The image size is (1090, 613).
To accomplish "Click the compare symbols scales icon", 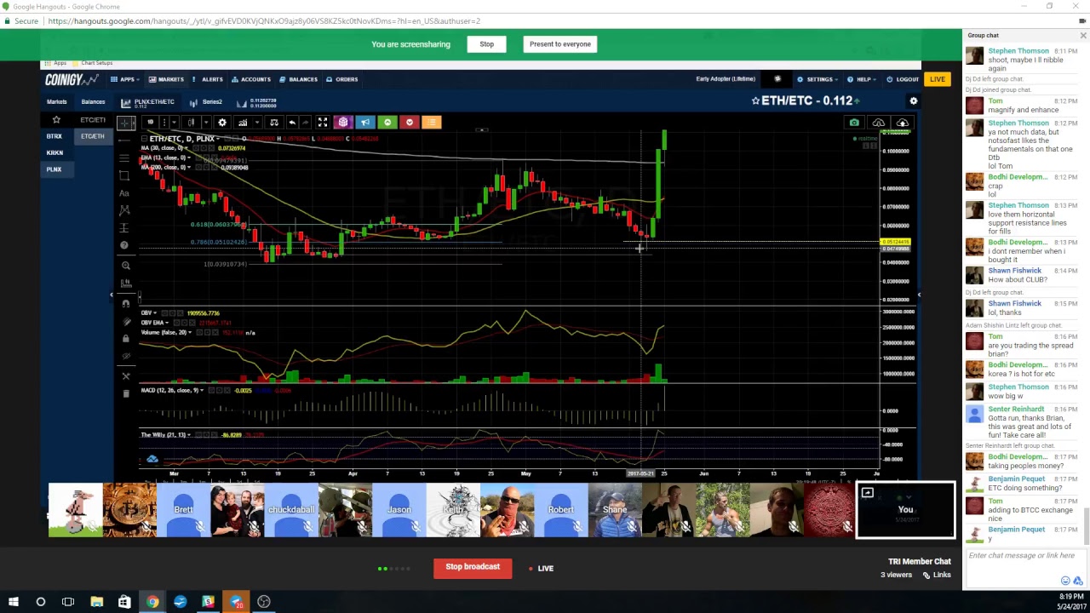I will point(273,123).
